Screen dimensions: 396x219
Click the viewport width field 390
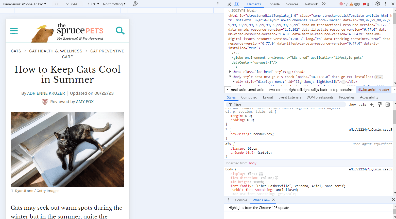pos(57,4)
